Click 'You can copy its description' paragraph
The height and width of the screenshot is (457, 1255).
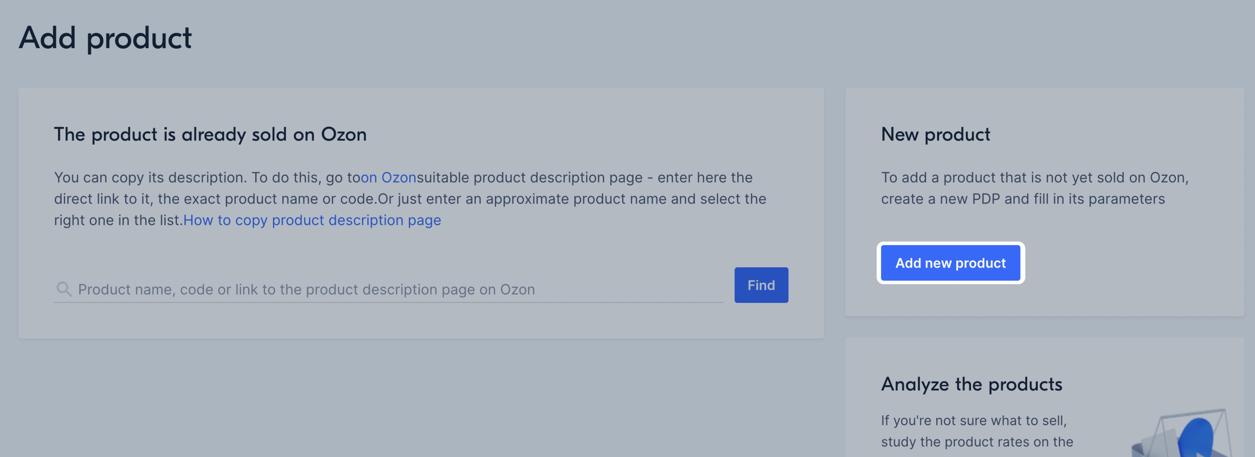(x=410, y=199)
